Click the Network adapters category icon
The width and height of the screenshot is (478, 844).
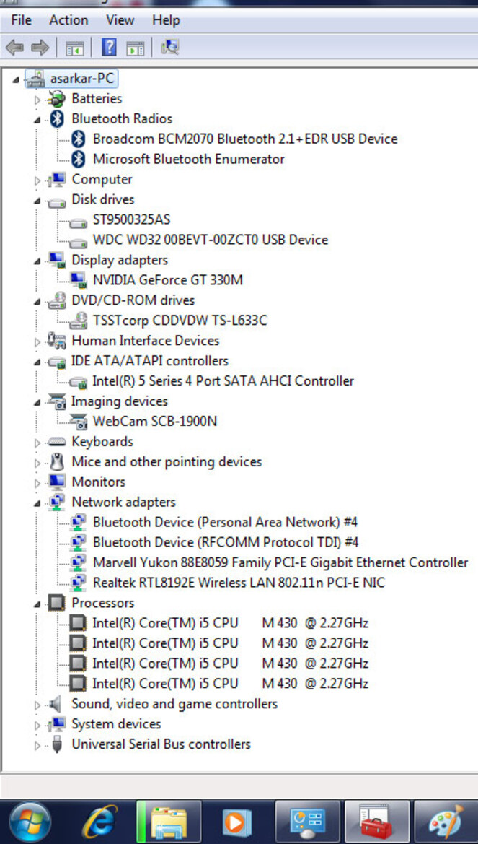tap(57, 503)
